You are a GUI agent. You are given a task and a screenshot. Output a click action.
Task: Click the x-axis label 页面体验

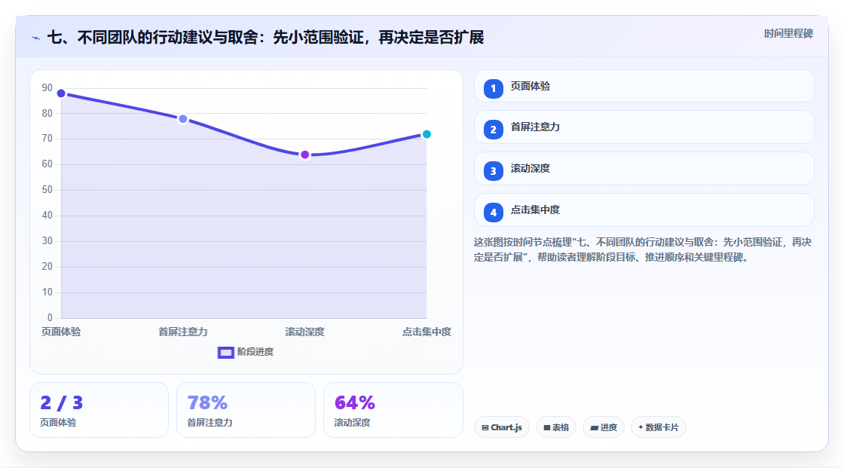[x=61, y=332]
